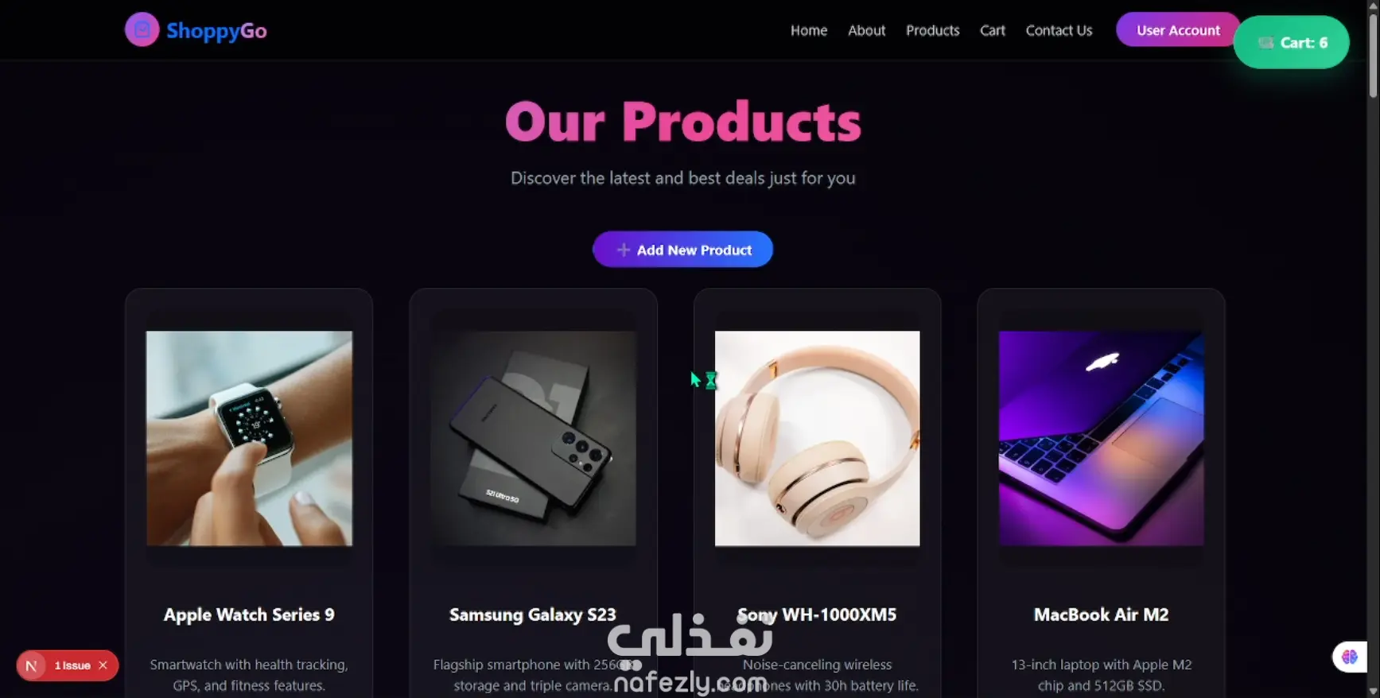Select the Sony headphones product image

817,438
